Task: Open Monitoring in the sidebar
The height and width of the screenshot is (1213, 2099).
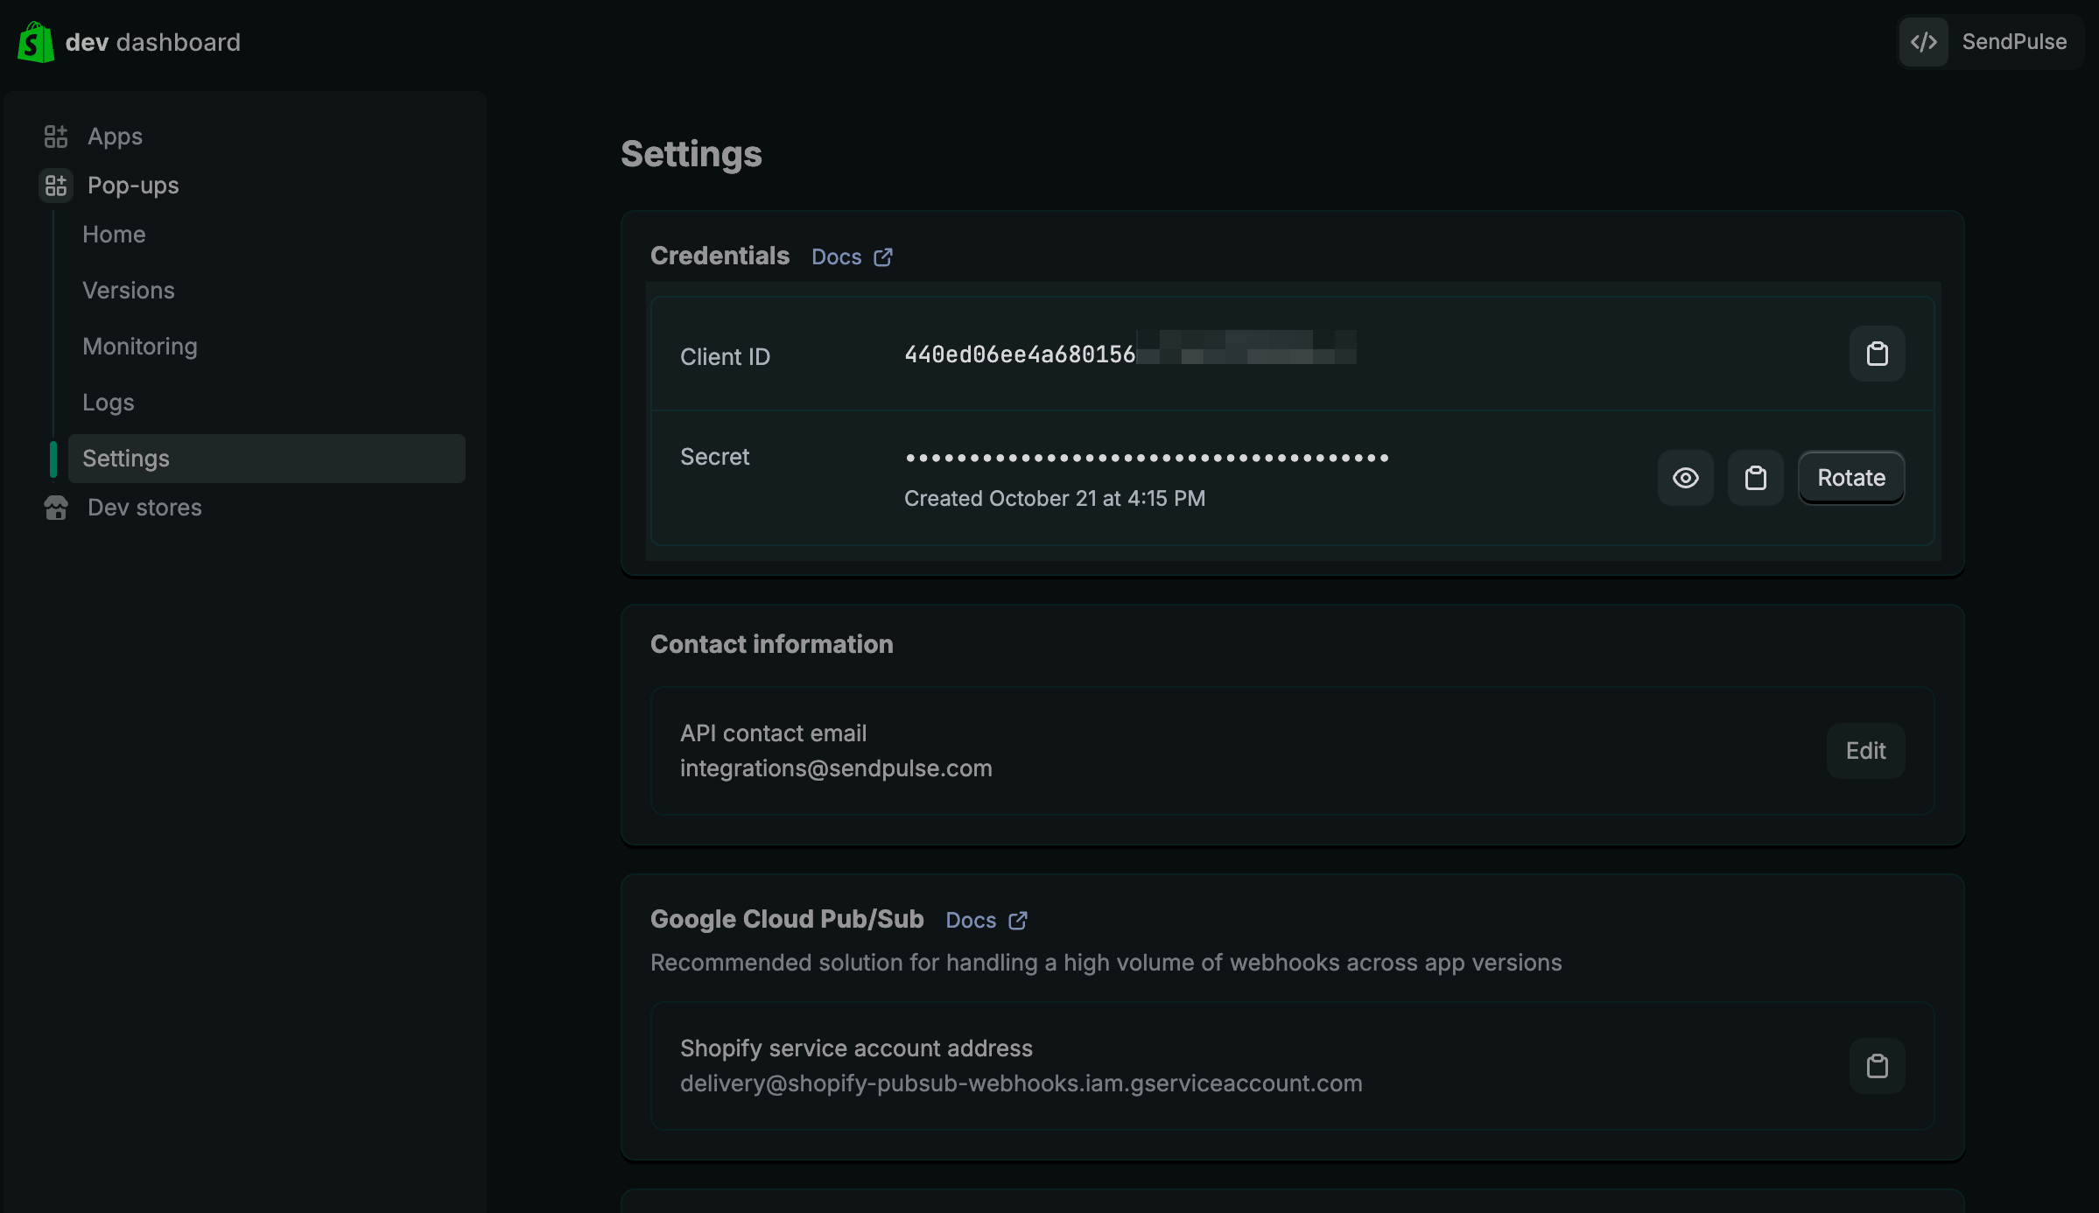Action: [140, 347]
